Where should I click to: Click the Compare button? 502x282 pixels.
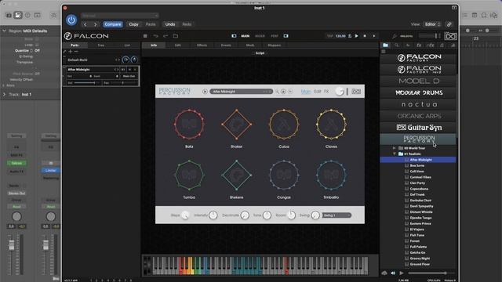(113, 24)
